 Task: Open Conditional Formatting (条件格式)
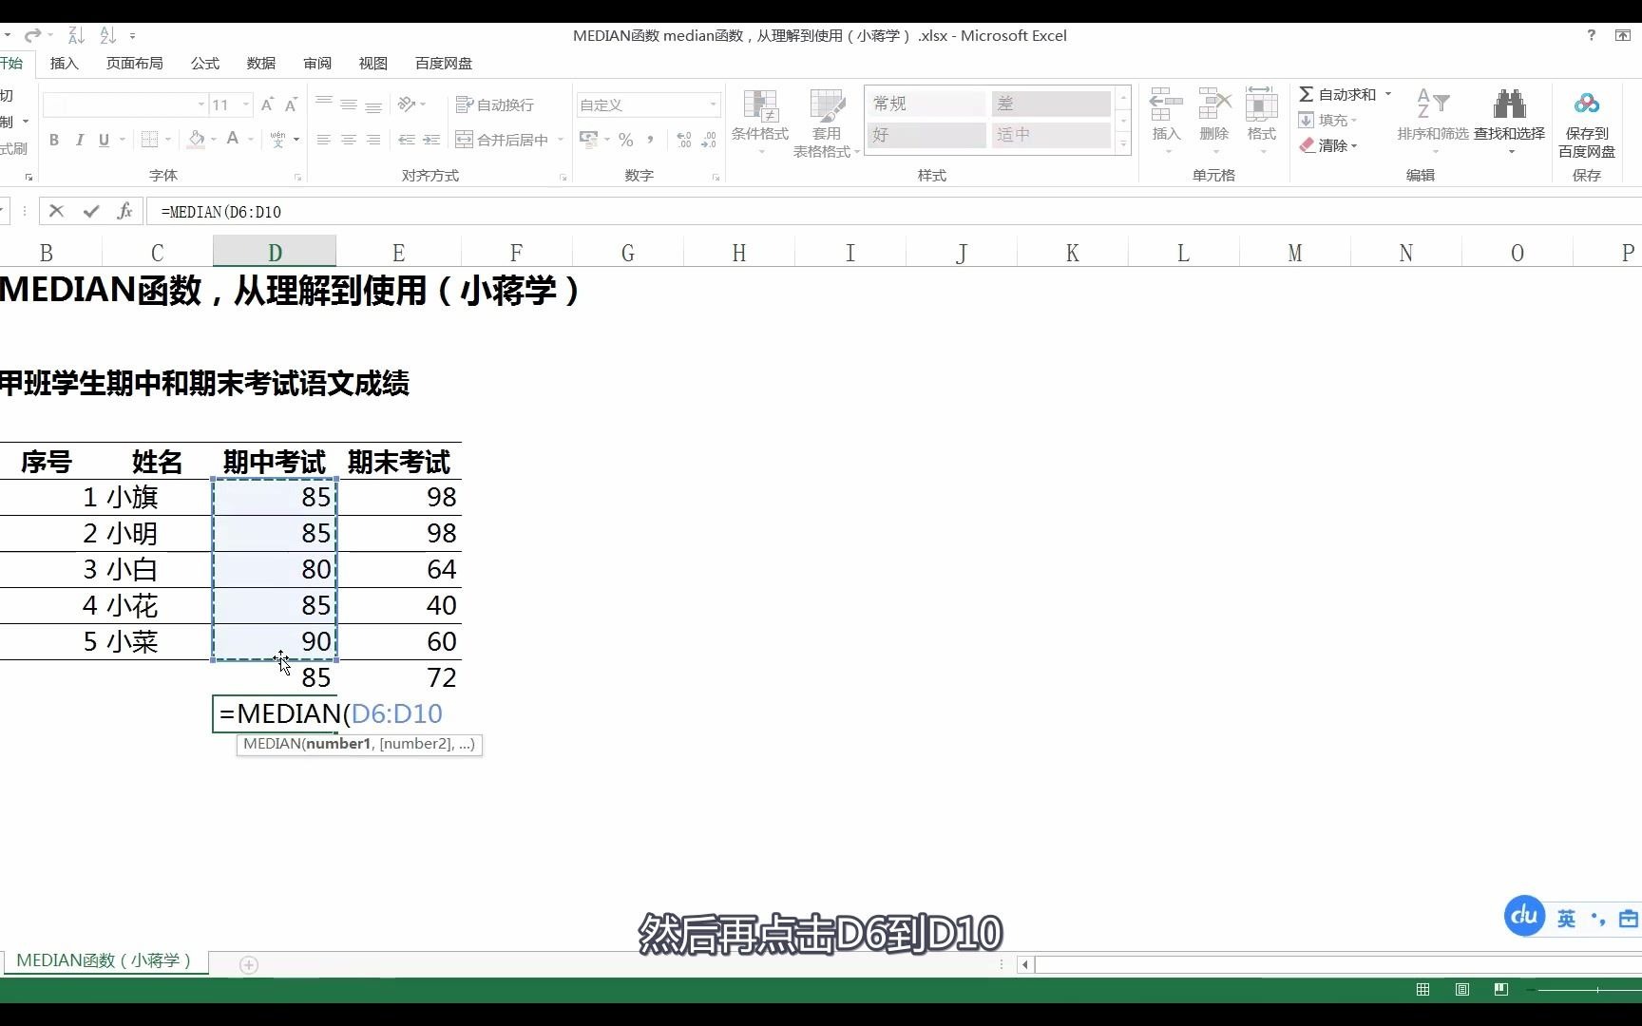tap(760, 122)
